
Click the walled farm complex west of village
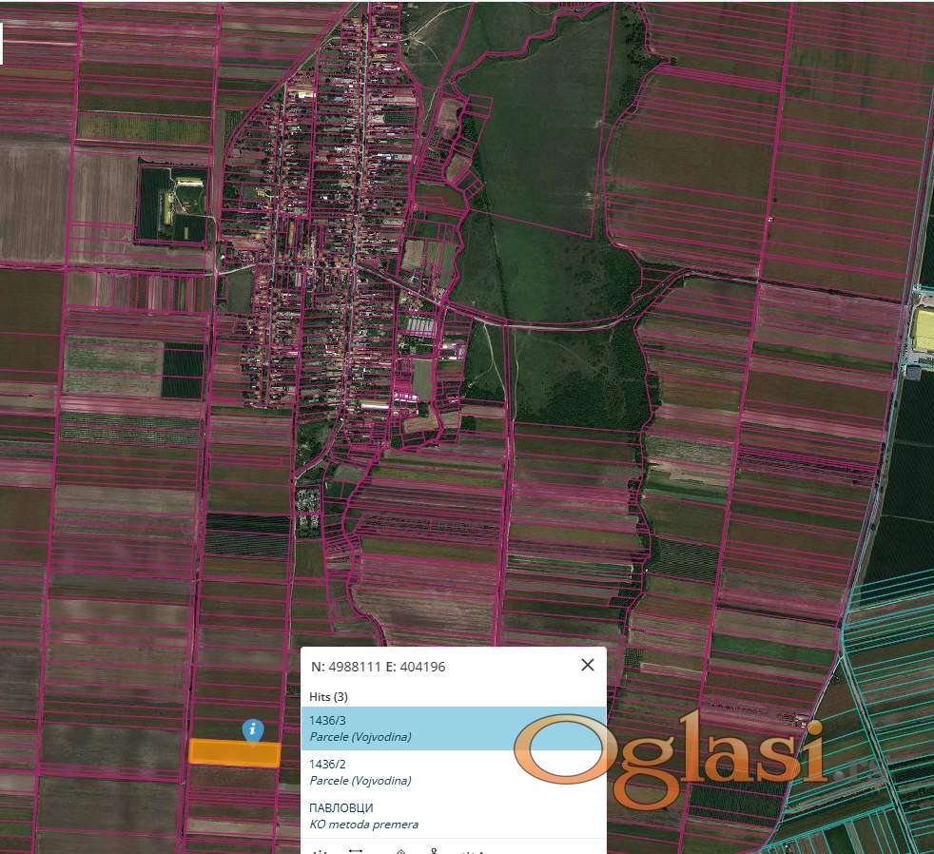click(172, 204)
